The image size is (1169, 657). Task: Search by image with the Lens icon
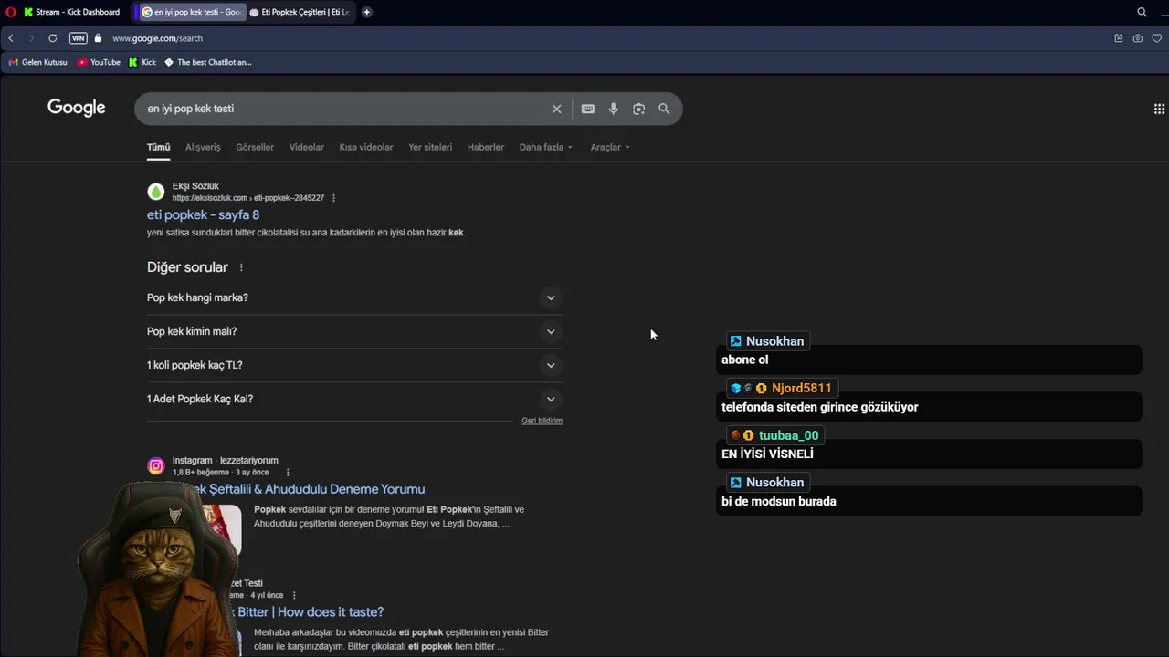click(x=639, y=109)
